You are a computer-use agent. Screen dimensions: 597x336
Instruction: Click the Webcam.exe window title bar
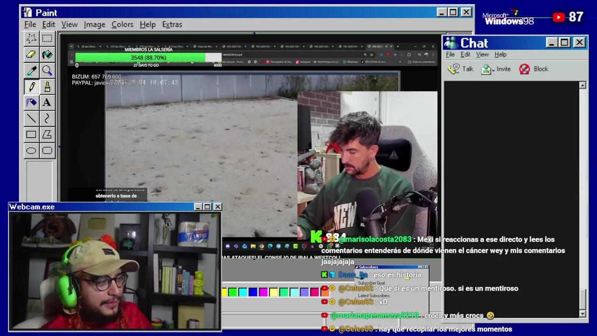tap(115, 207)
